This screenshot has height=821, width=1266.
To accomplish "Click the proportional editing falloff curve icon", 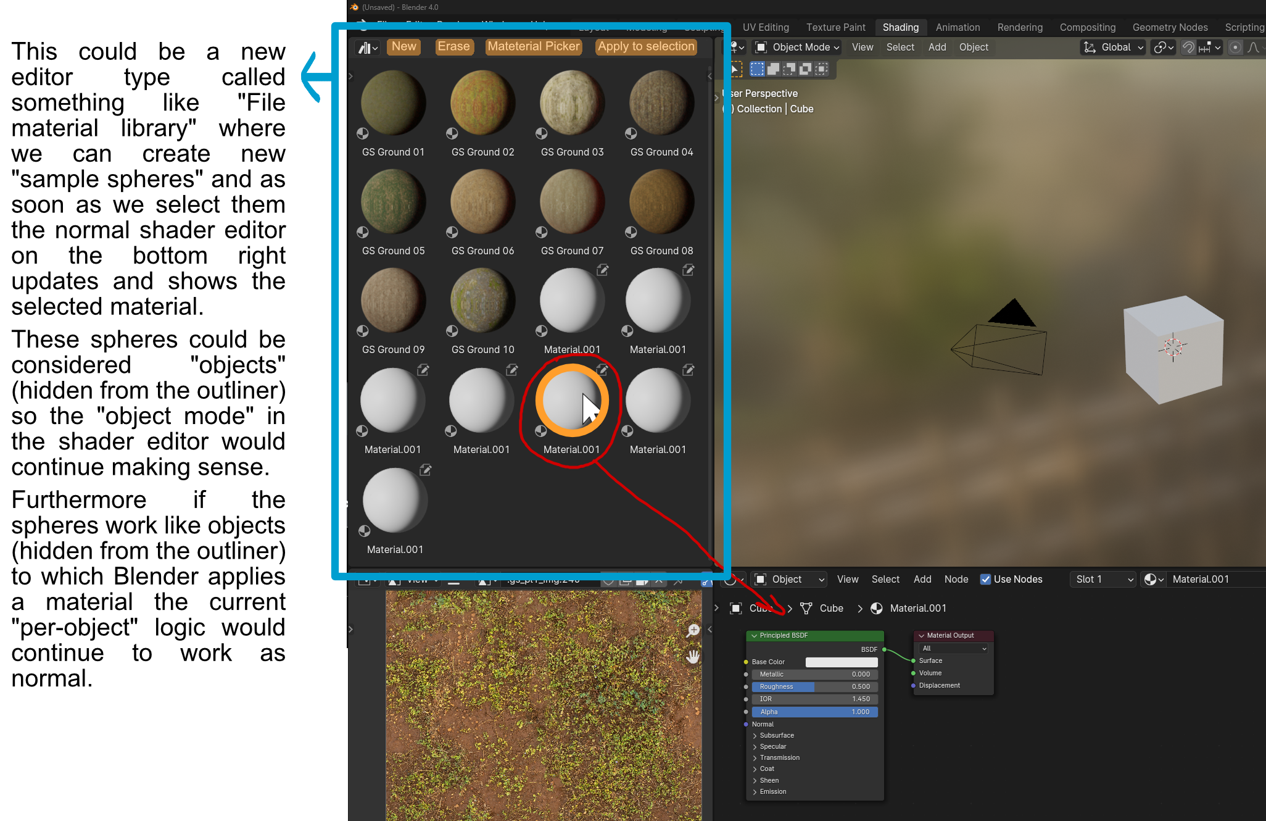I will (x=1254, y=48).
